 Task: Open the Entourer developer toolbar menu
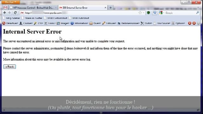(109, 23)
